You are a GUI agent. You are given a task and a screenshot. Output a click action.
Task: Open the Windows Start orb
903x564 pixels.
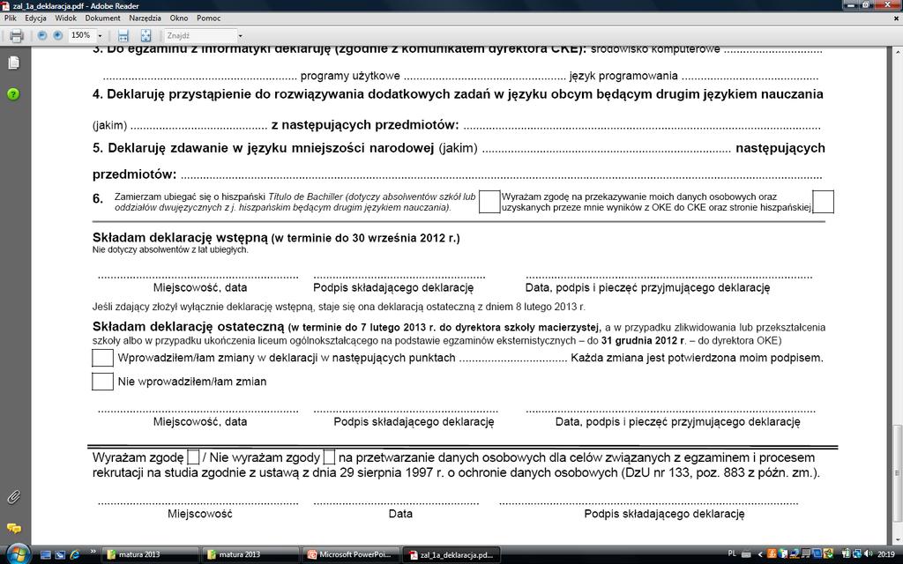[19, 553]
